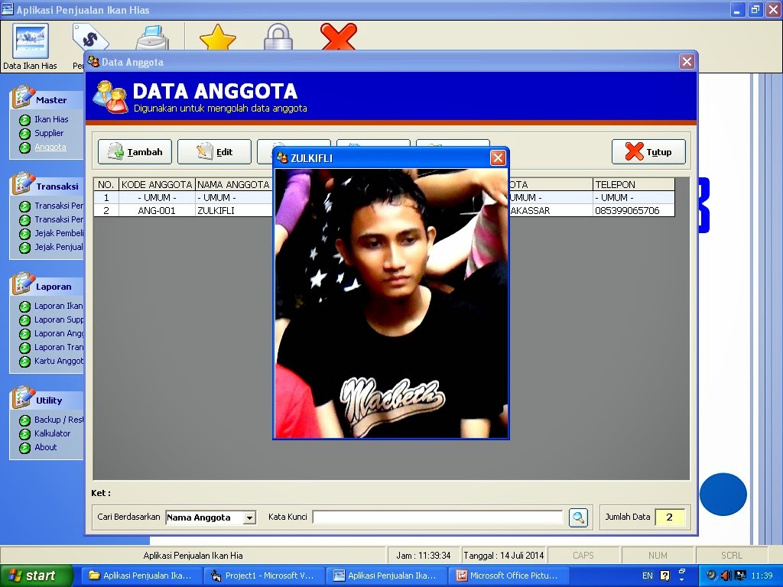The width and height of the screenshot is (783, 587).
Task: Click the yellow star toolbar icon
Action: tap(217, 38)
